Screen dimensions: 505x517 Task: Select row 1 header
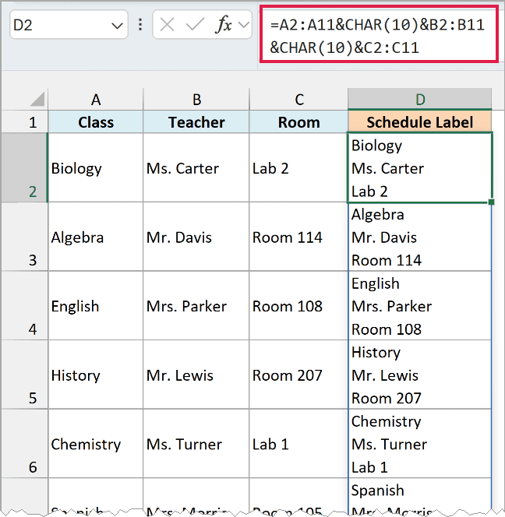pyautogui.click(x=24, y=122)
